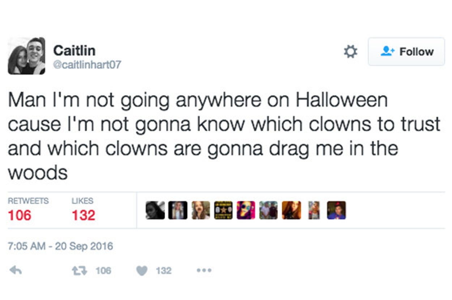Like the tweet with the heart icon
452x300 pixels.
click(x=142, y=270)
